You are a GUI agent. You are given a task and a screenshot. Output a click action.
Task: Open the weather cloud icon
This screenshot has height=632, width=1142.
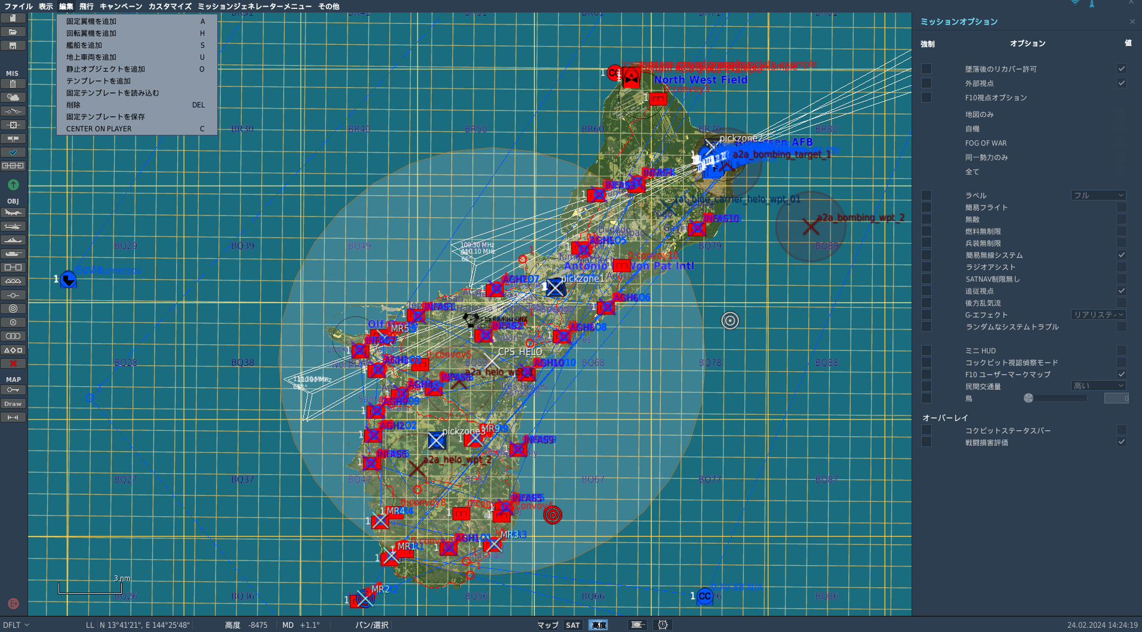[x=13, y=97]
